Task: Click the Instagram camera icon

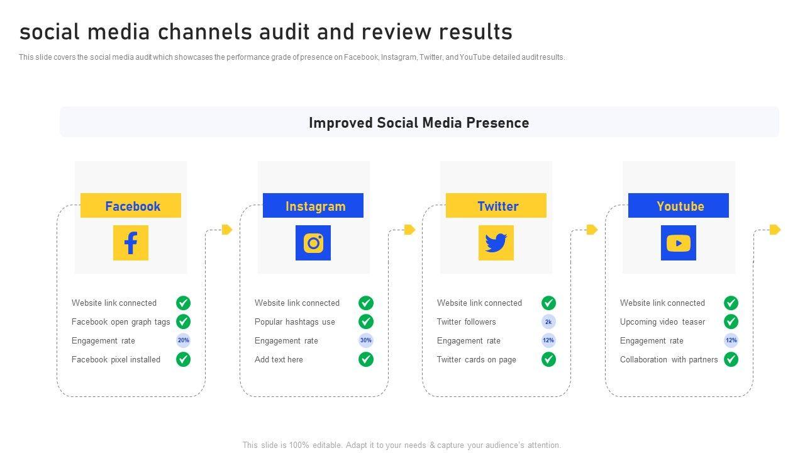Action: [313, 243]
